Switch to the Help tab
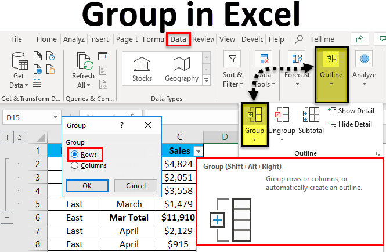The image size is (386, 252). point(276,39)
